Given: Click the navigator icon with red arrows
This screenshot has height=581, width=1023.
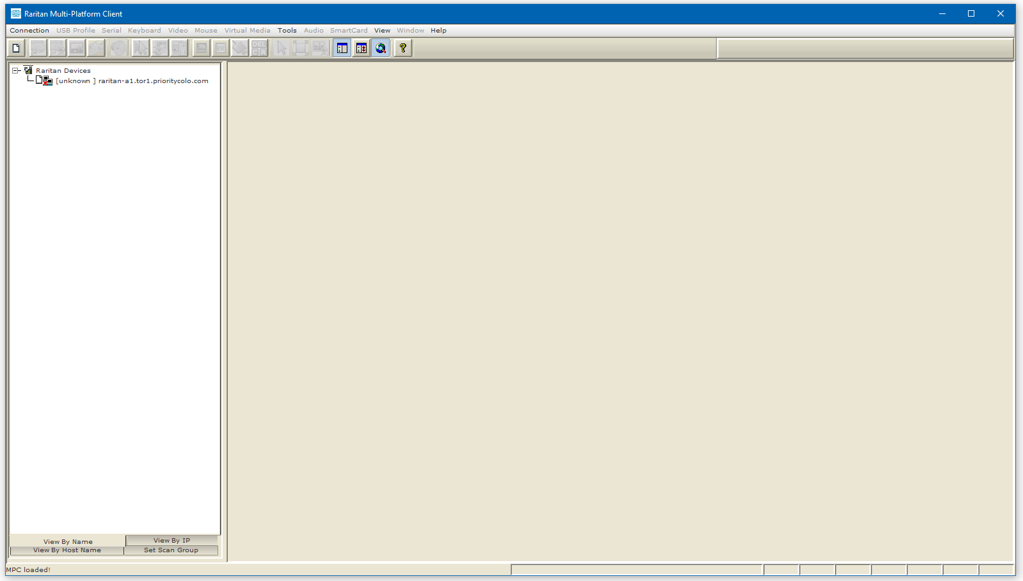Looking at the screenshot, I should pyautogui.click(x=361, y=48).
